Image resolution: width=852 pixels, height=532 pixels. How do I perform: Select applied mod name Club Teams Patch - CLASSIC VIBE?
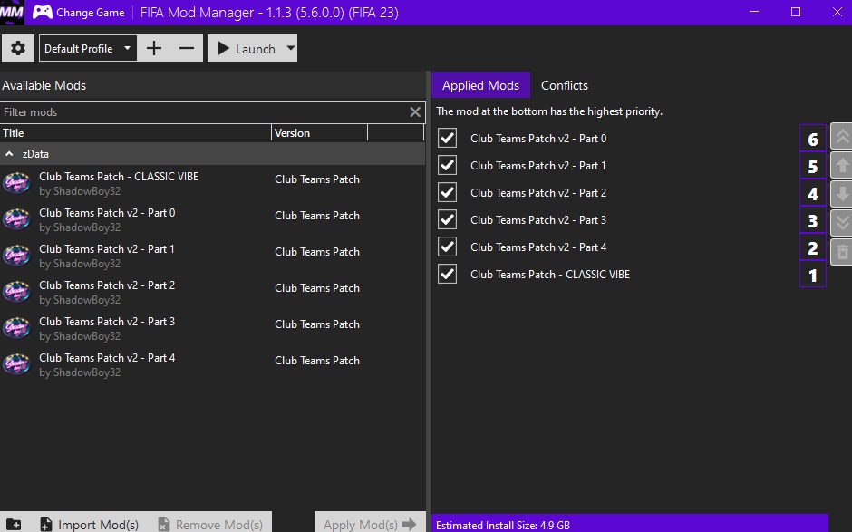550,275
